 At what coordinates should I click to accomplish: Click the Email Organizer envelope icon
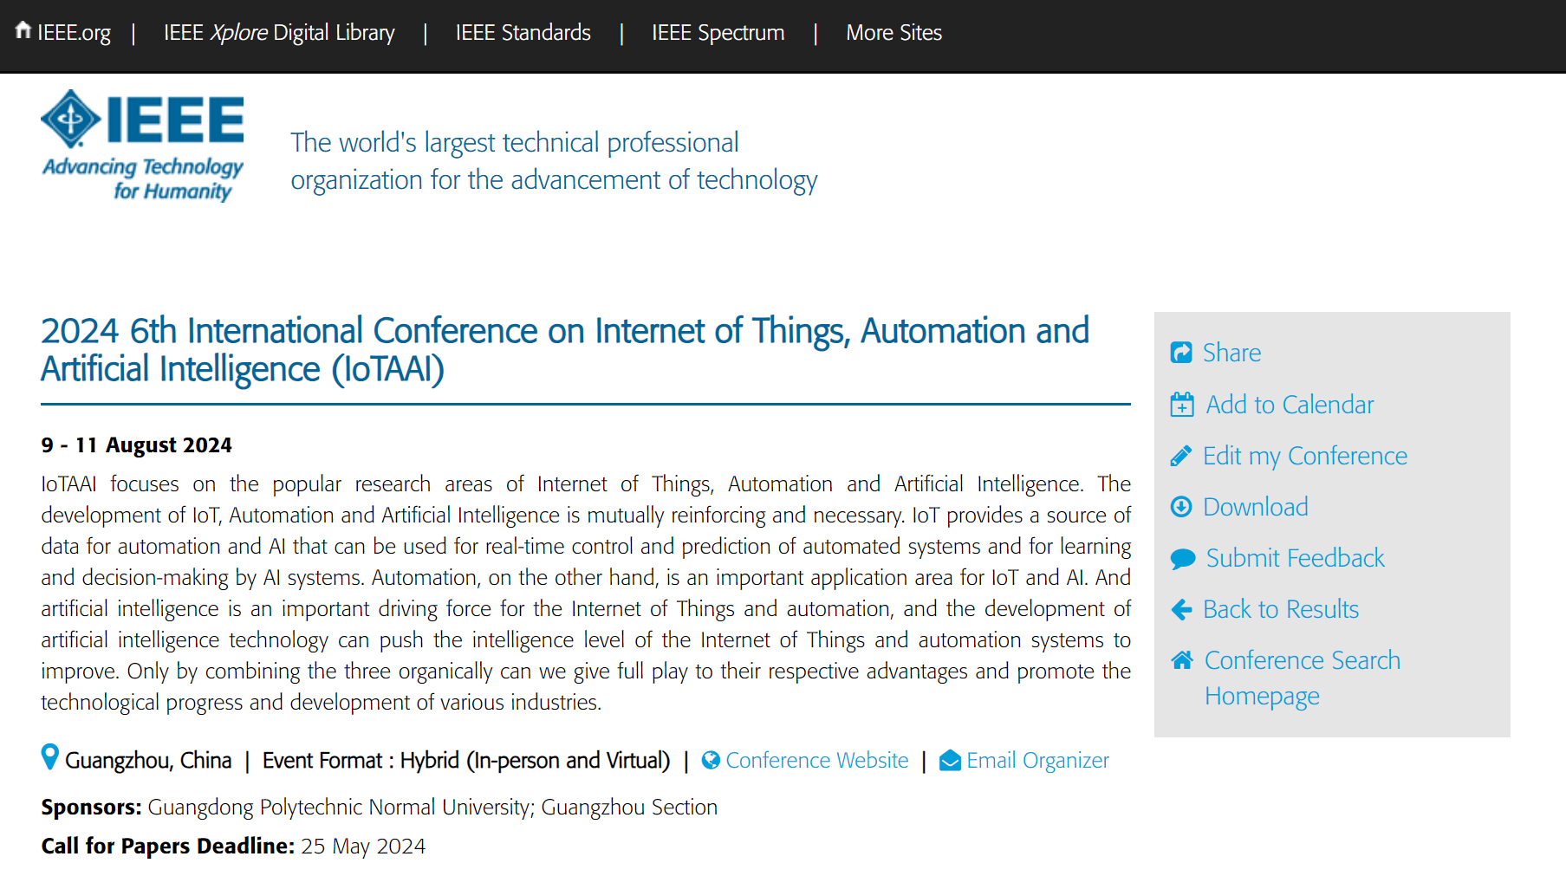(x=950, y=760)
